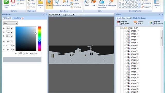Image resolution: width=165 pixels, height=93 pixels.
Task: Group the selected objects
Action: point(75,3)
